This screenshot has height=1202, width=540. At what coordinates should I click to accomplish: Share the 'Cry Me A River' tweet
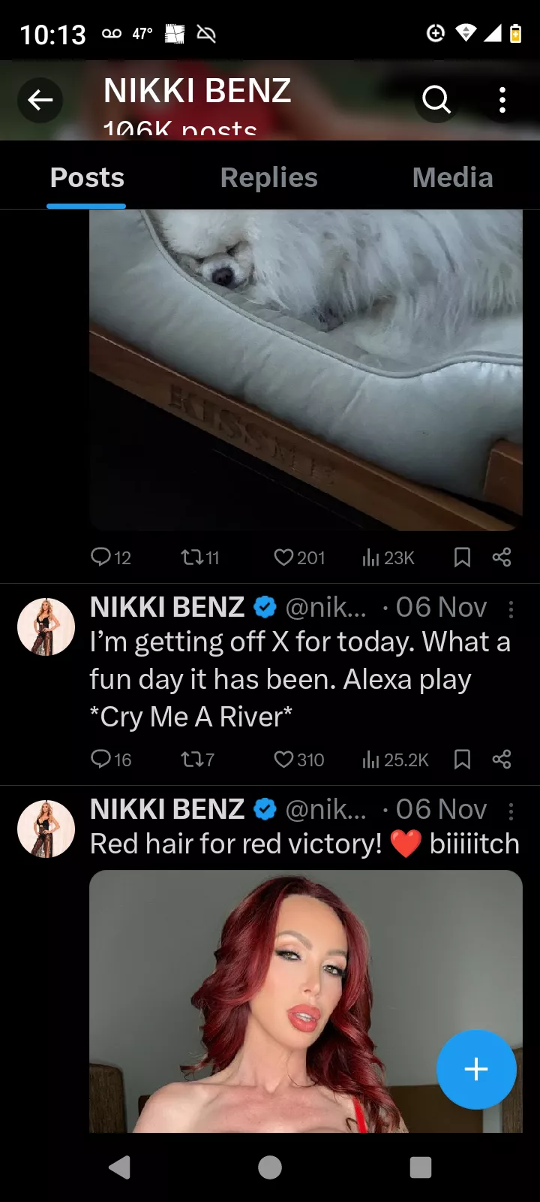(x=501, y=760)
